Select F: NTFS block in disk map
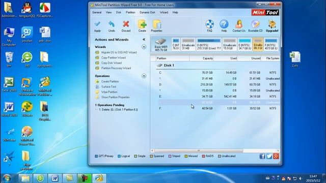Viewport: 326px width, 183px height. click(x=271, y=44)
